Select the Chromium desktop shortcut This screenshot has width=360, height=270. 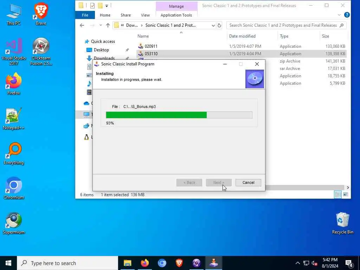tap(14, 188)
